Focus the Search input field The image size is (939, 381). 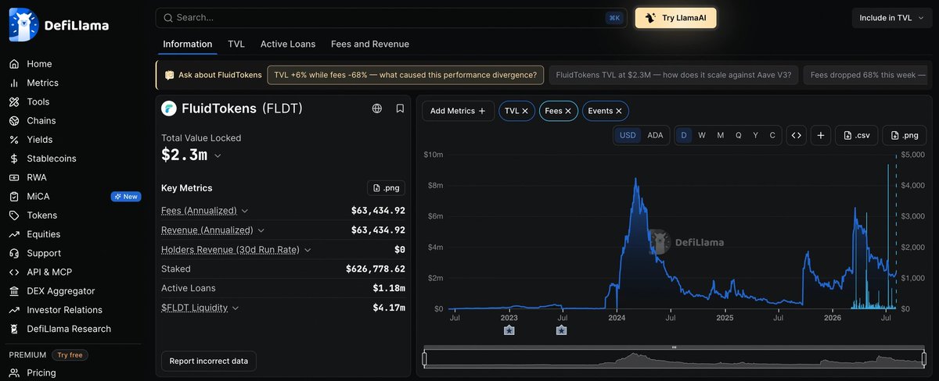click(390, 17)
